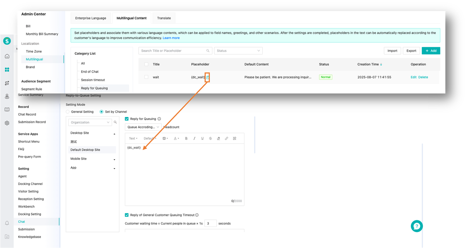
Task: Click the Export button
Action: click(x=412, y=51)
